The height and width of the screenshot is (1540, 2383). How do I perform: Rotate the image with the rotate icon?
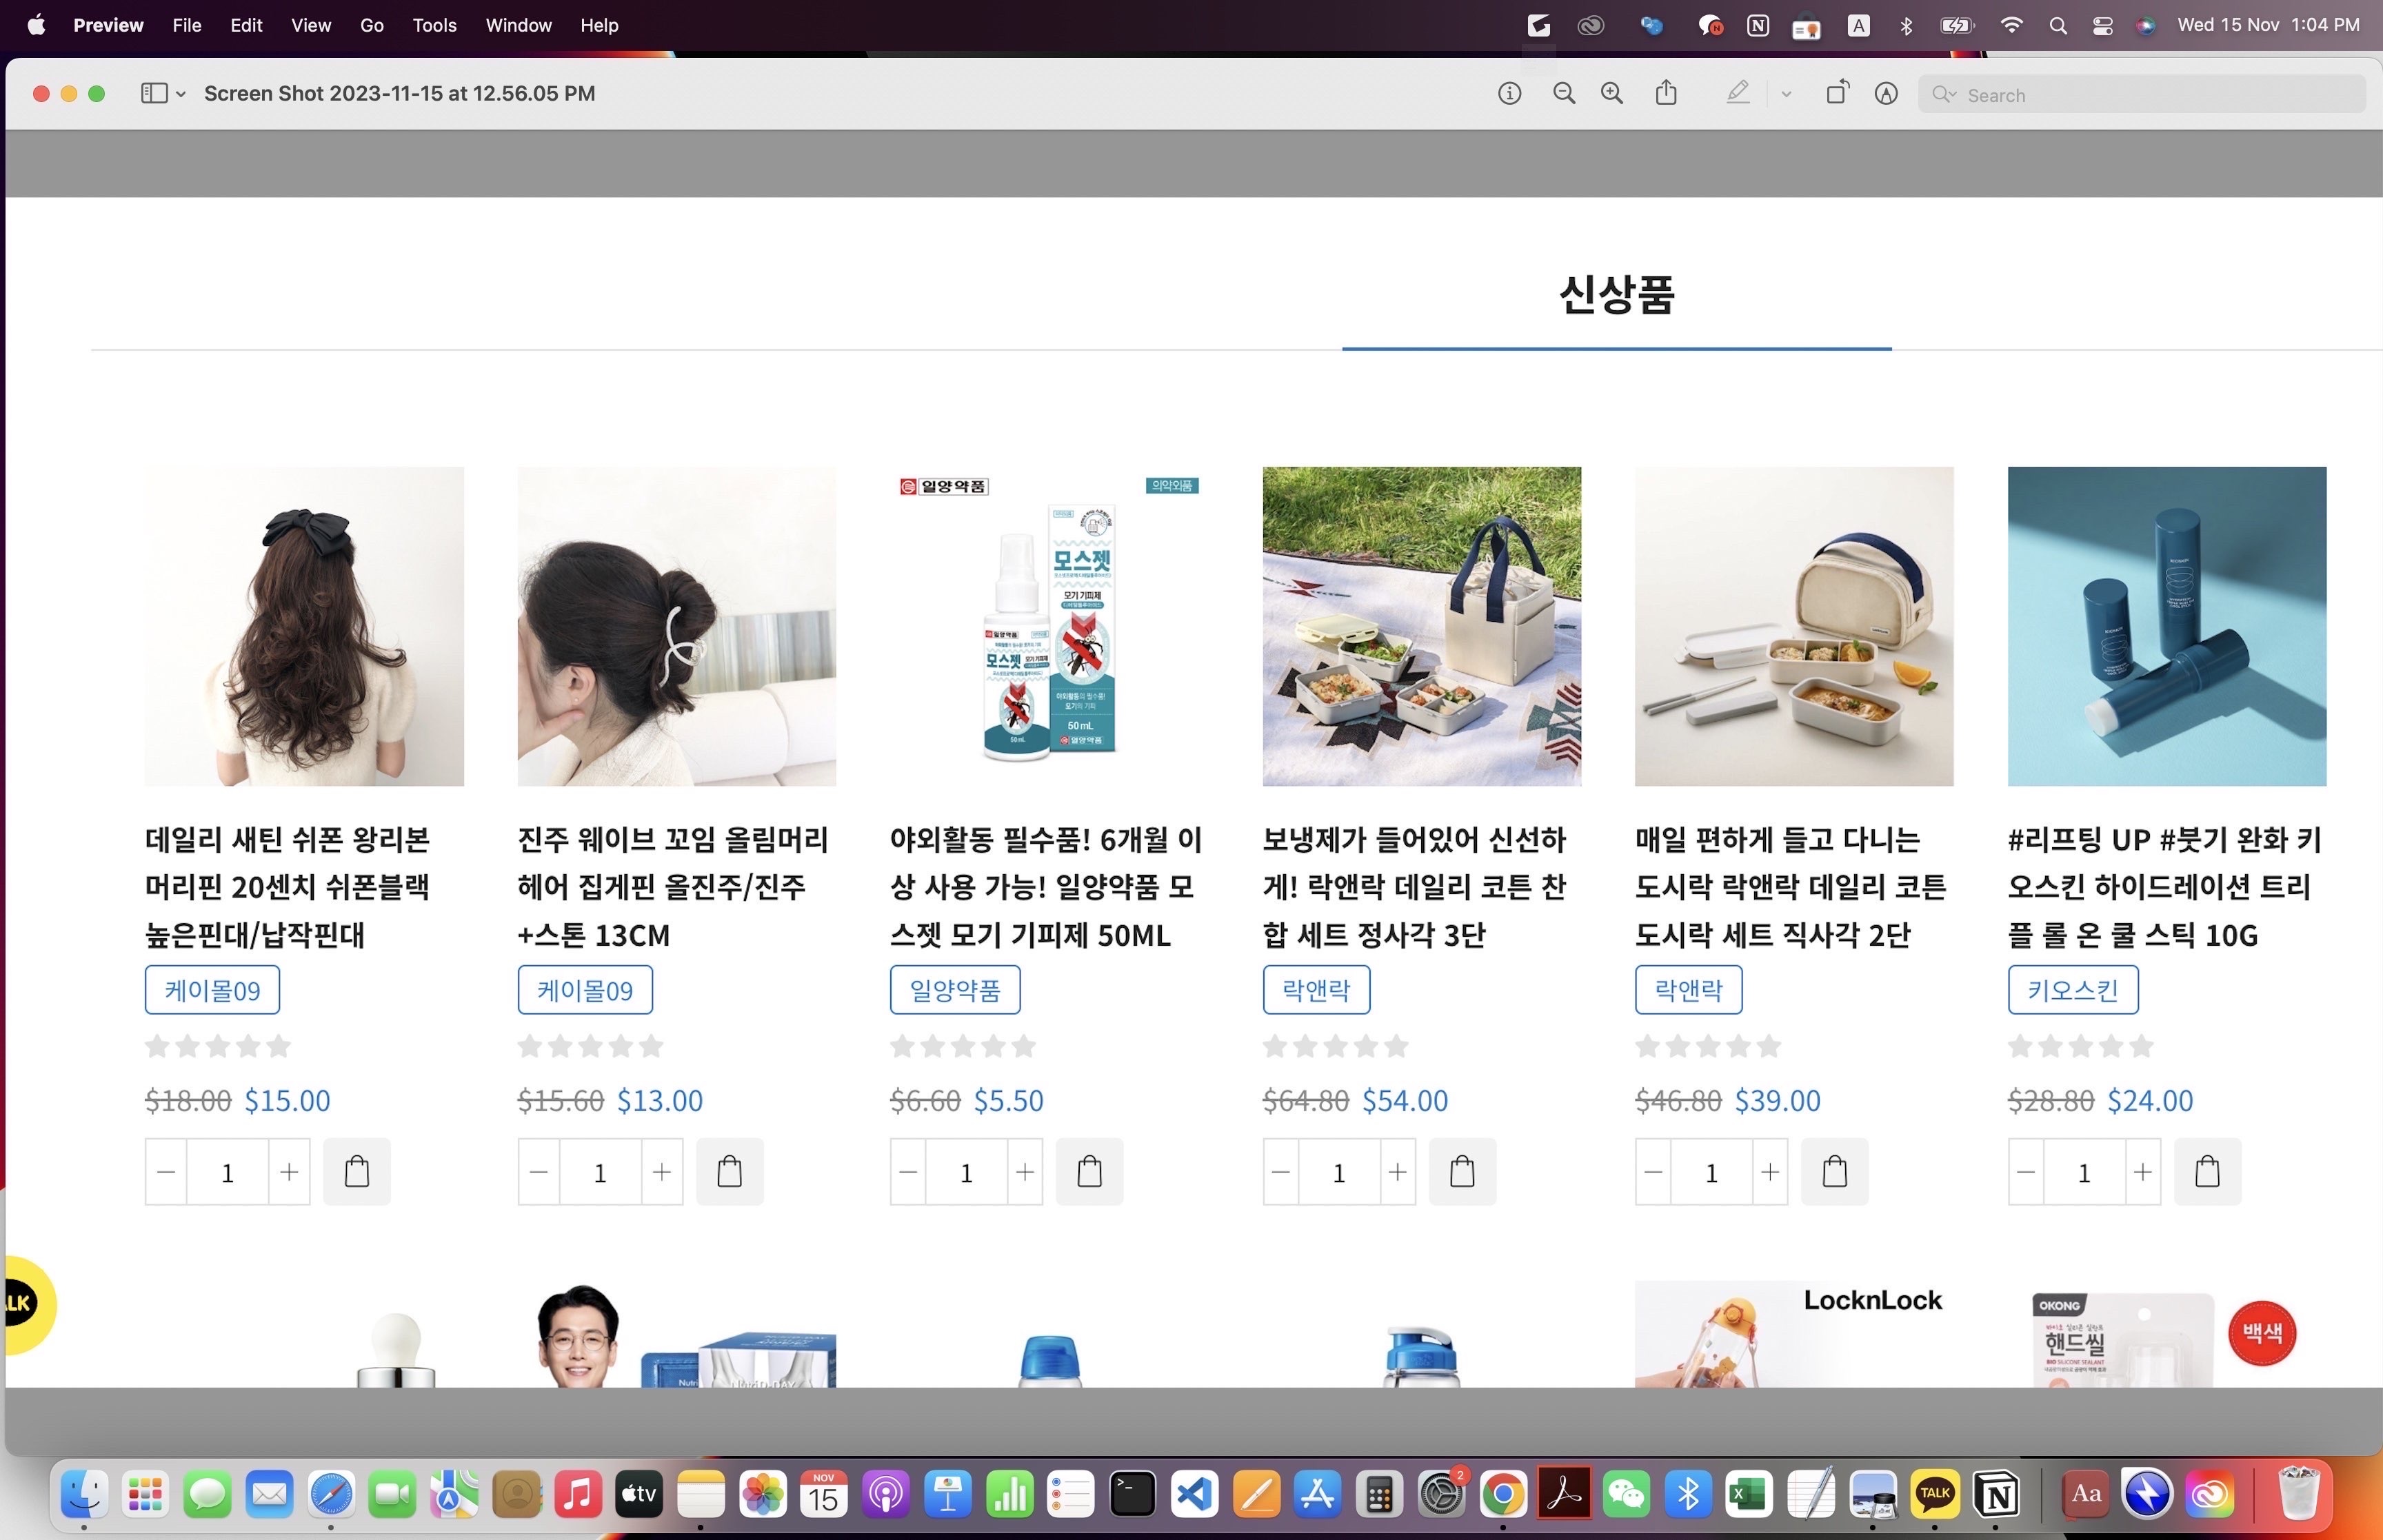(1837, 93)
